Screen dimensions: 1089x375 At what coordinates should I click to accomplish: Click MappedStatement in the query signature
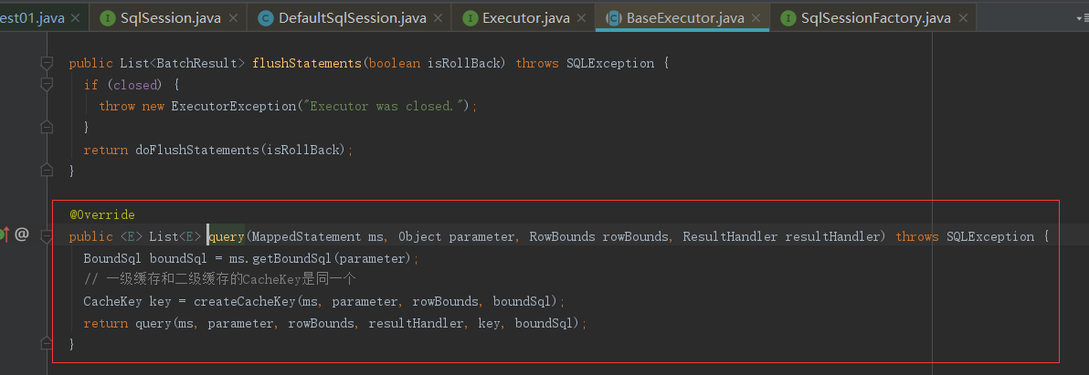pos(306,236)
